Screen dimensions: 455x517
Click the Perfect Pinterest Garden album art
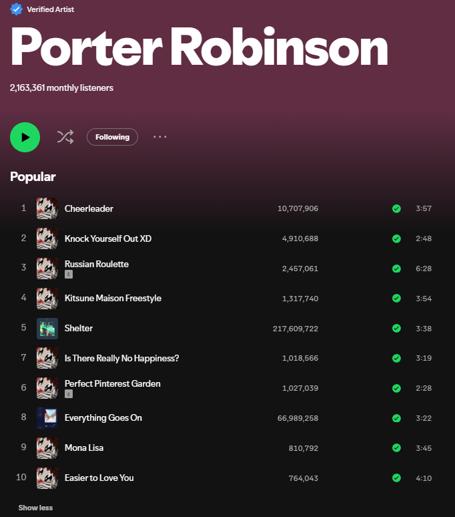click(x=47, y=388)
